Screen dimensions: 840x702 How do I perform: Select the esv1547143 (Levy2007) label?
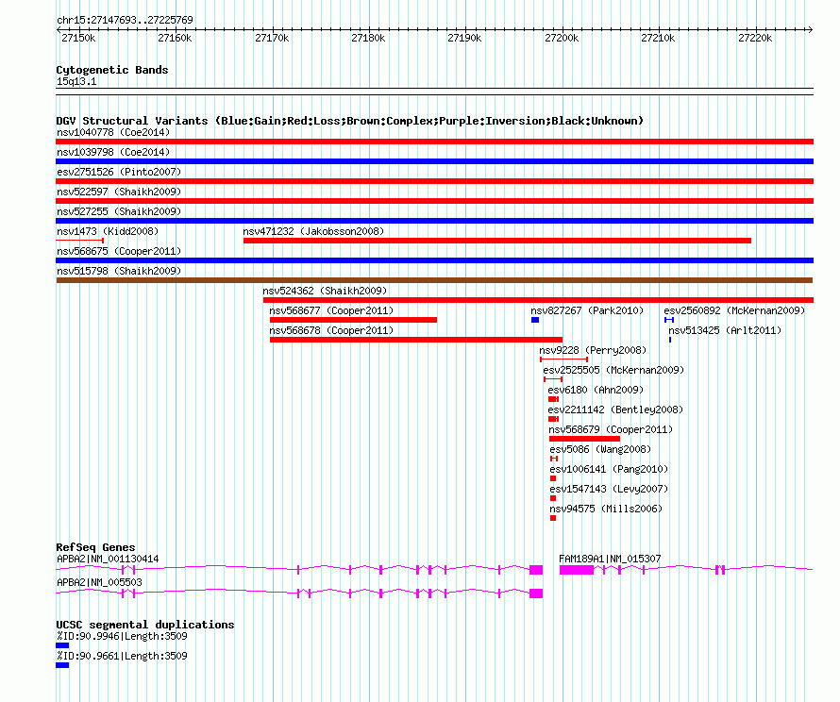coord(609,489)
